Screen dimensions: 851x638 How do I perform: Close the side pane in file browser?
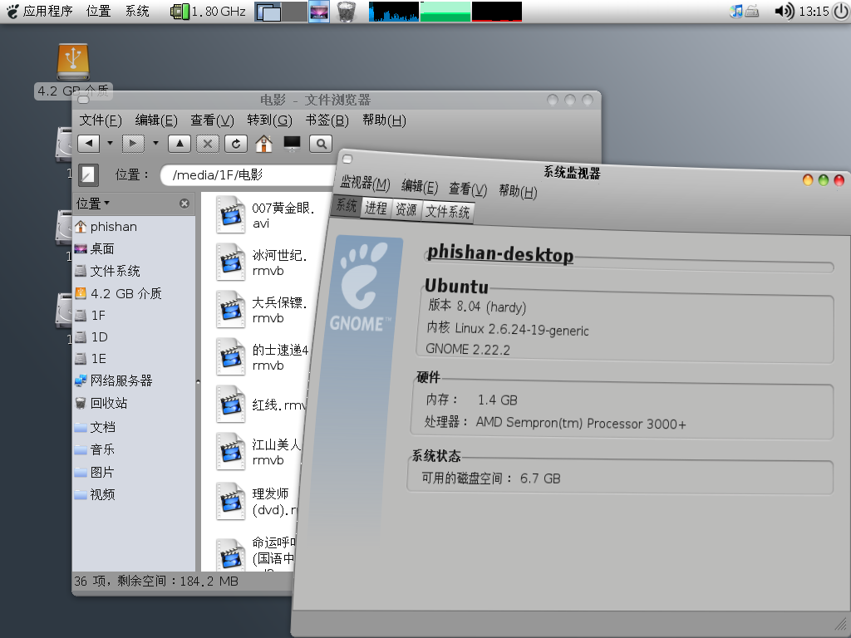pyautogui.click(x=184, y=204)
